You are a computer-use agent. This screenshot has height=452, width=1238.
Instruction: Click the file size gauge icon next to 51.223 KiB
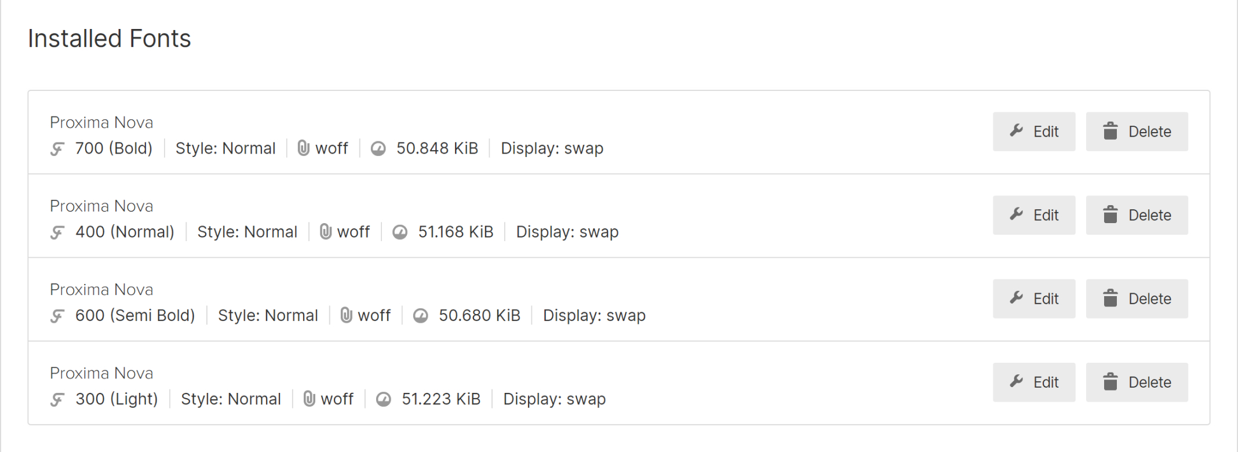(383, 399)
